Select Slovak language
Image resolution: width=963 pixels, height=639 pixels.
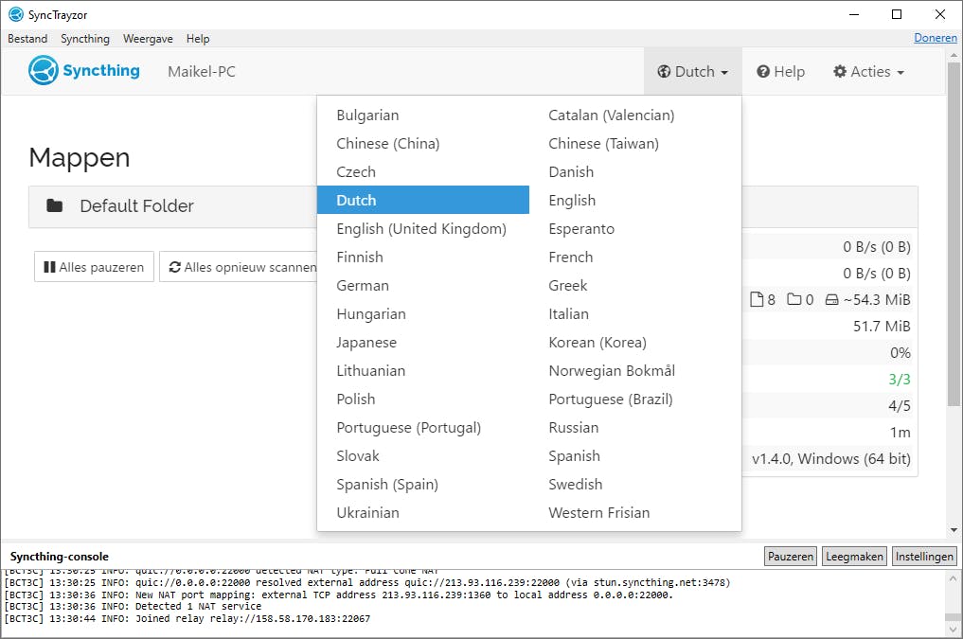(423, 455)
